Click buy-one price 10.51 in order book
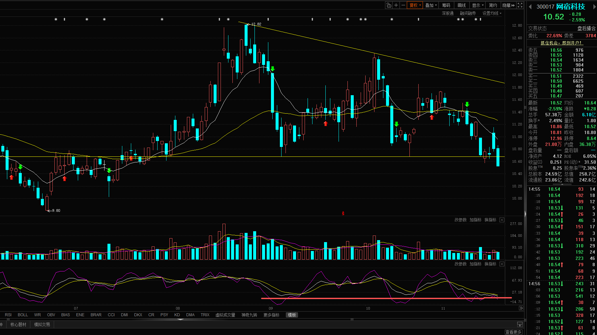This screenshot has width=597, height=335. point(556,76)
